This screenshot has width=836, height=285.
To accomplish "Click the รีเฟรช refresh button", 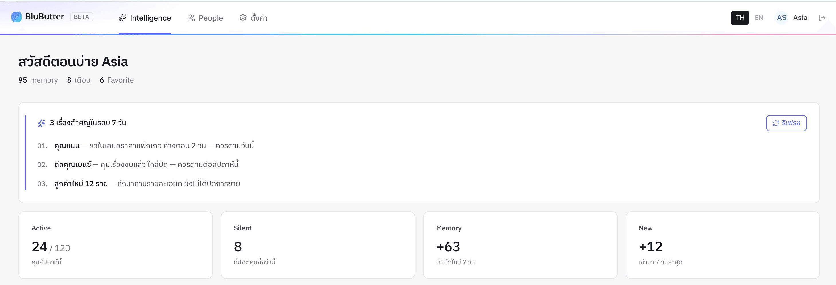I will 786,123.
